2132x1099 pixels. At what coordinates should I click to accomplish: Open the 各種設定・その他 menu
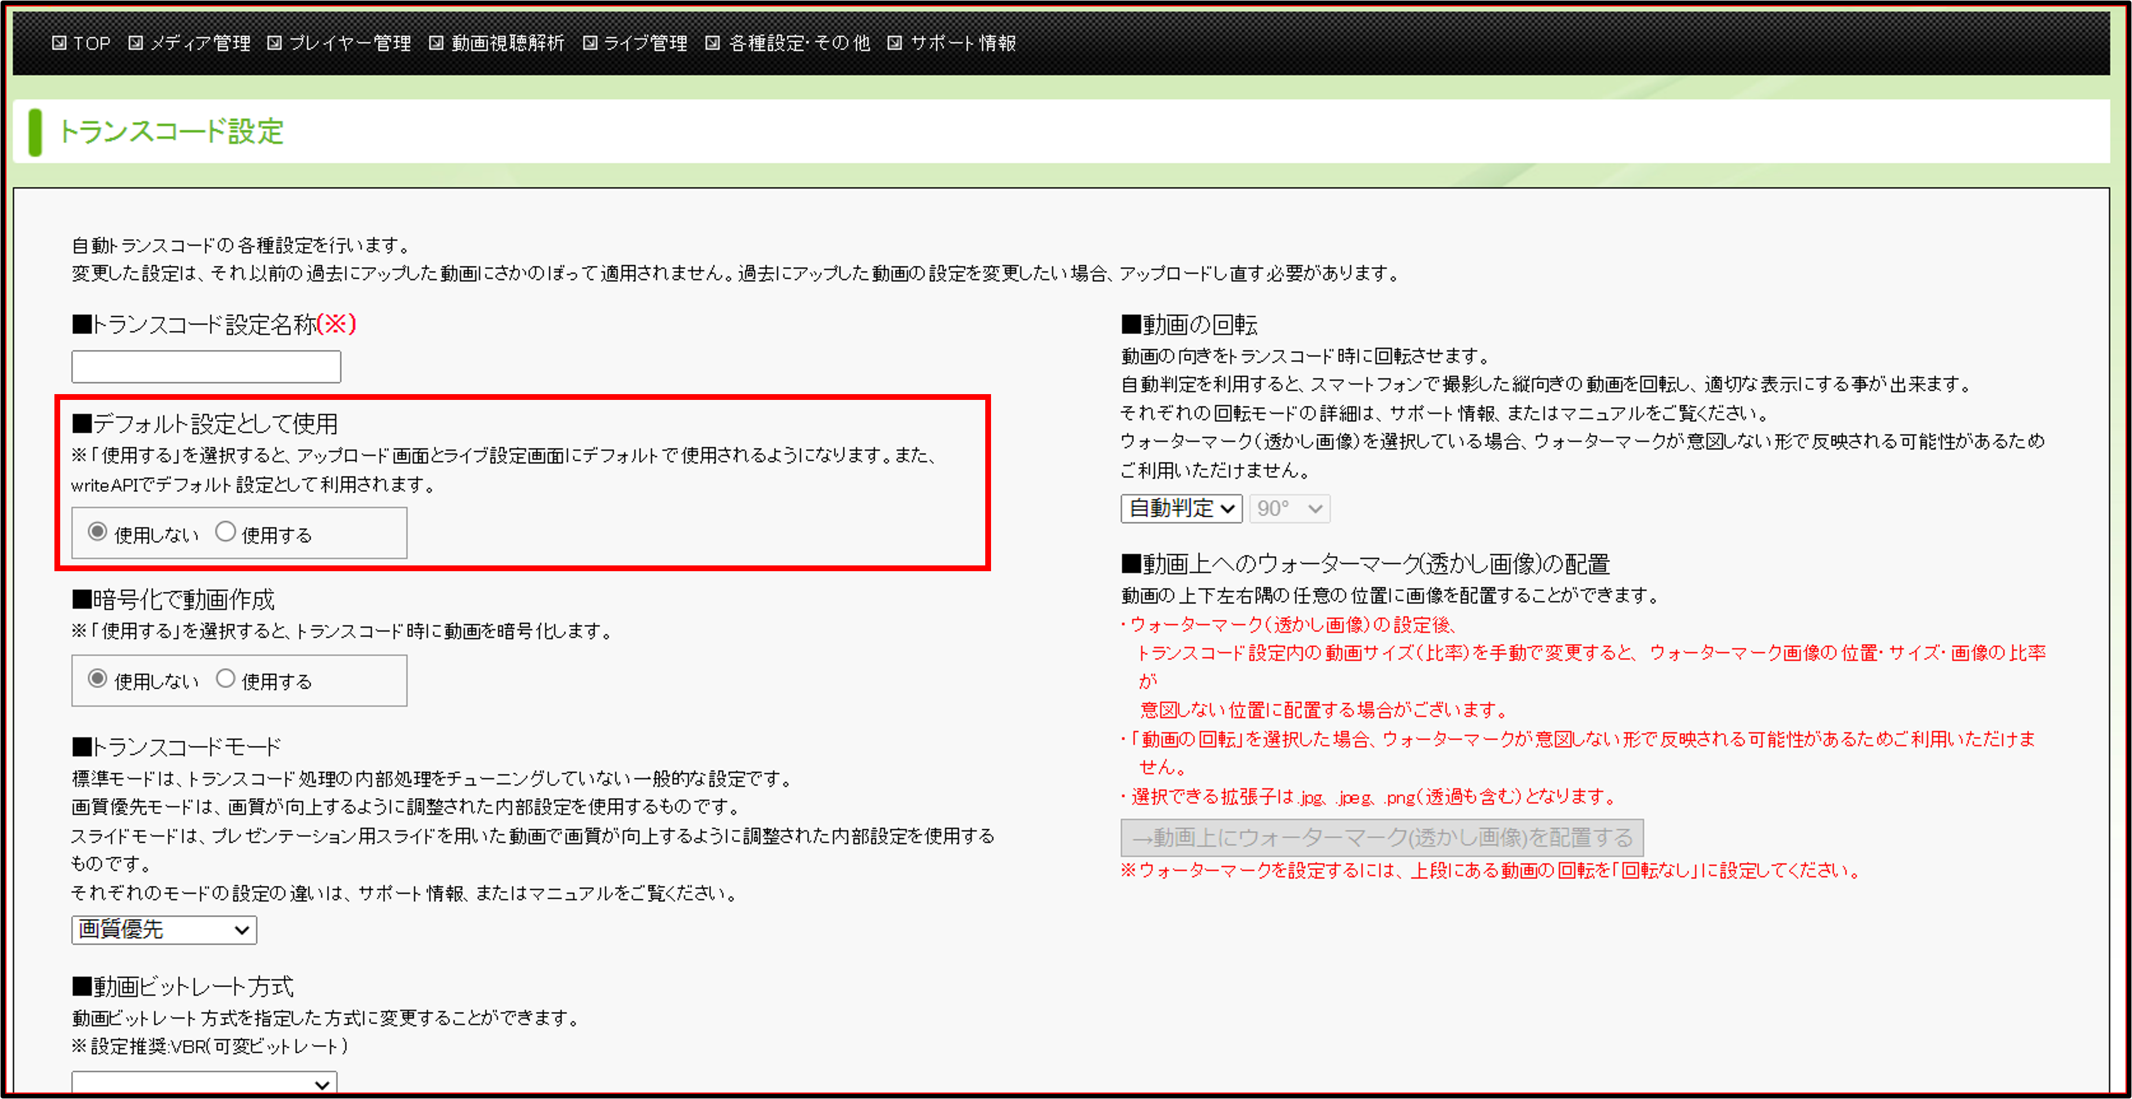(799, 43)
